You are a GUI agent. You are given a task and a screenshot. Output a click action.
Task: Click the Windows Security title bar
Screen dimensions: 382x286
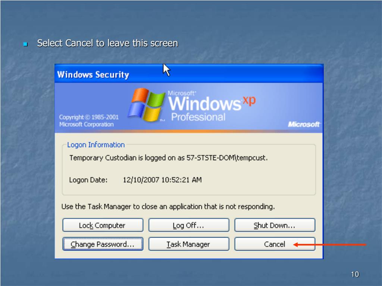189,74
